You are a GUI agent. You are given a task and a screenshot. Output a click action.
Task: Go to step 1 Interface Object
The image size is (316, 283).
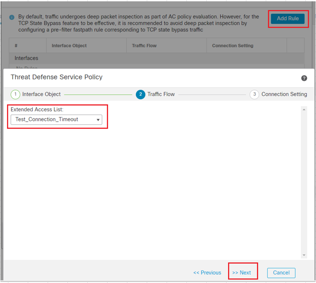click(x=36, y=94)
